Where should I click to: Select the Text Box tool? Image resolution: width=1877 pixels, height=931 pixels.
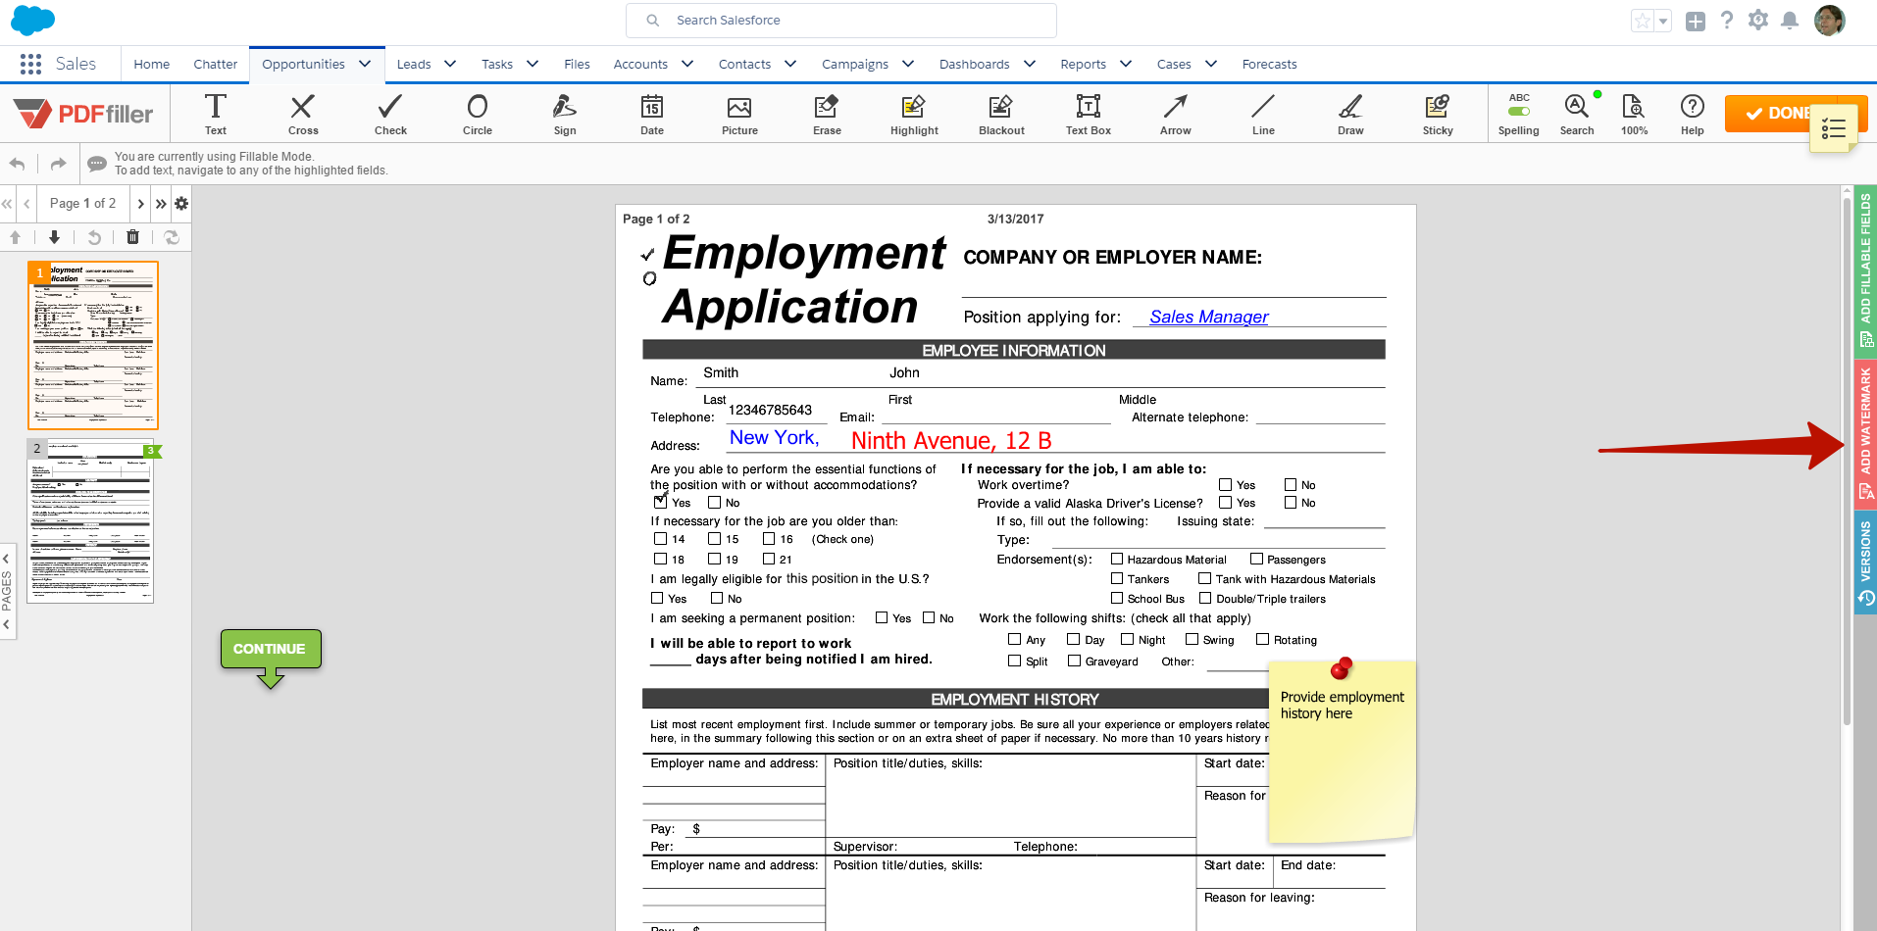point(1089,114)
